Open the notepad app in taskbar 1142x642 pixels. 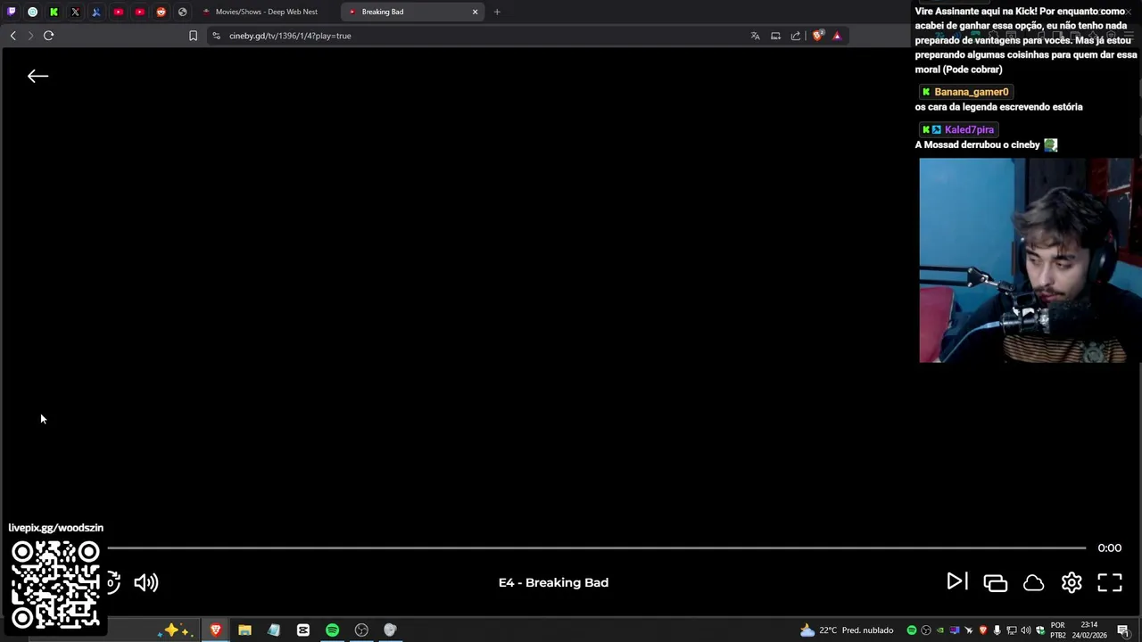(x=274, y=630)
